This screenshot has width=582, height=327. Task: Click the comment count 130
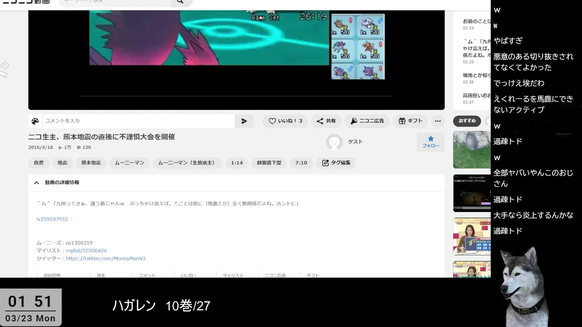(84, 148)
